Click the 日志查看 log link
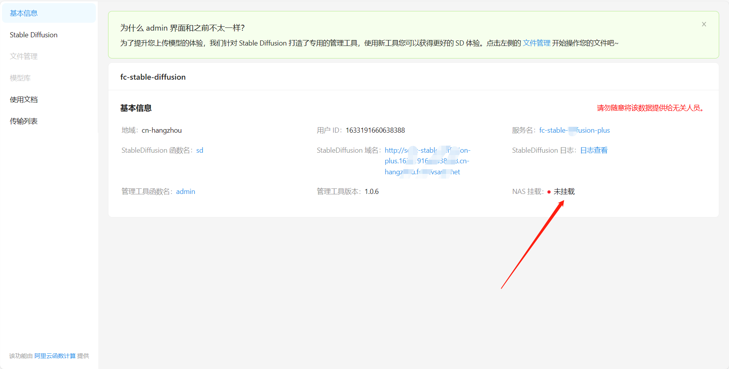729x369 pixels. pyautogui.click(x=594, y=150)
